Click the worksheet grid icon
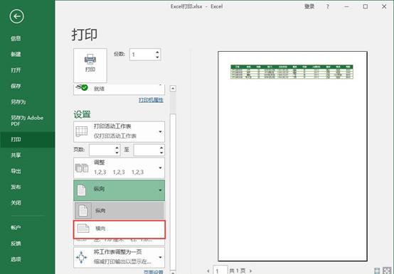Screen dimensions: 394x274 click(82, 131)
